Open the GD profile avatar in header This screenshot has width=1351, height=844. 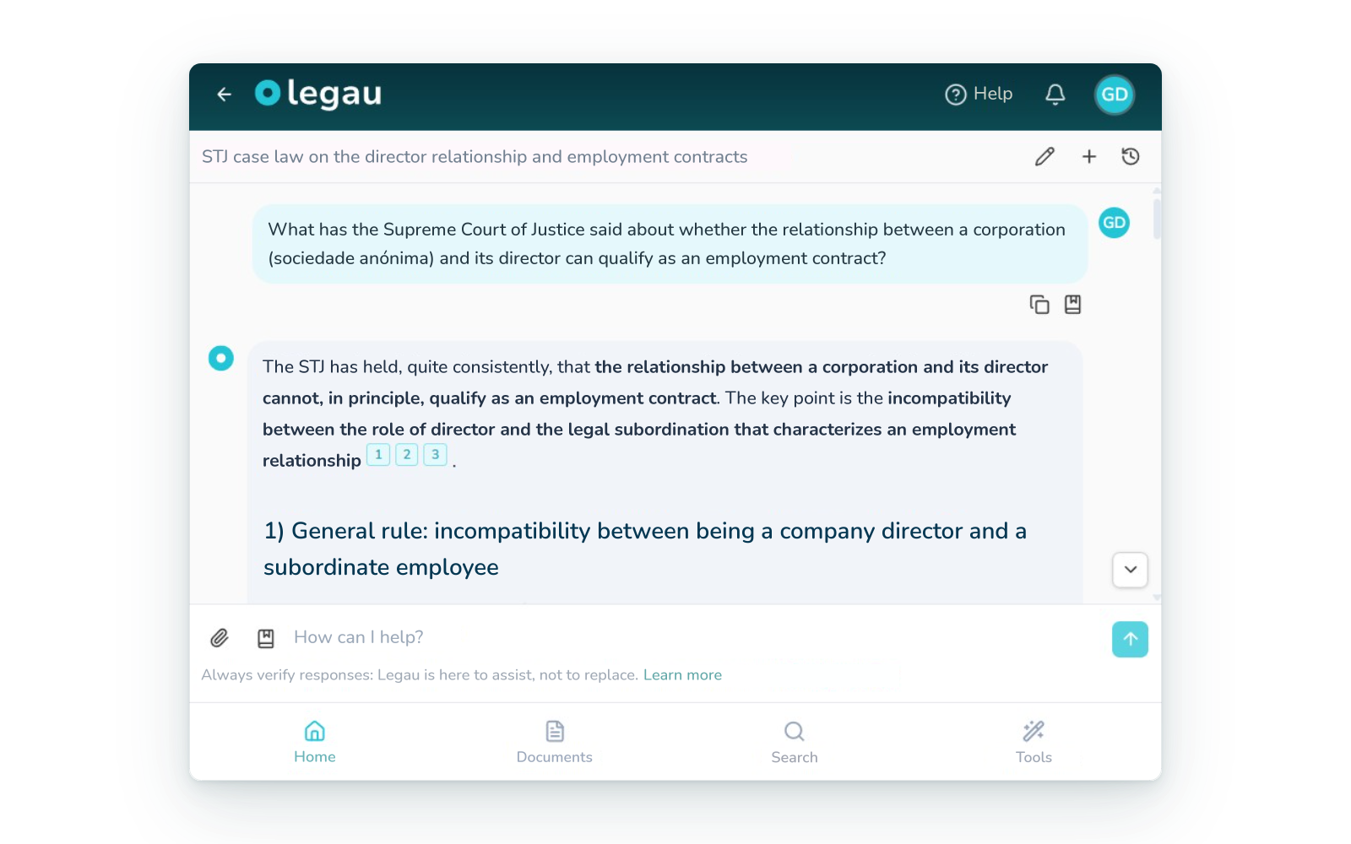click(x=1115, y=95)
